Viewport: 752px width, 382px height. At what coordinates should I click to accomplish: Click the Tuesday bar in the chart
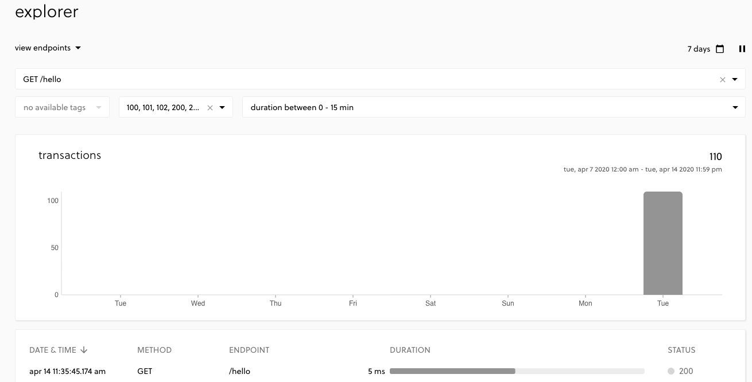point(663,243)
